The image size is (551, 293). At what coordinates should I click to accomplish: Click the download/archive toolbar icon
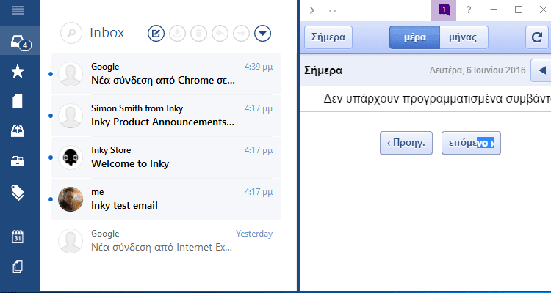[x=178, y=34]
